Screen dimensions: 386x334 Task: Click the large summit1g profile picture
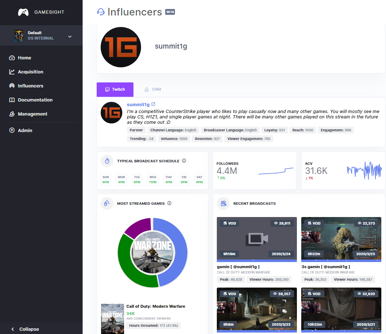121,47
